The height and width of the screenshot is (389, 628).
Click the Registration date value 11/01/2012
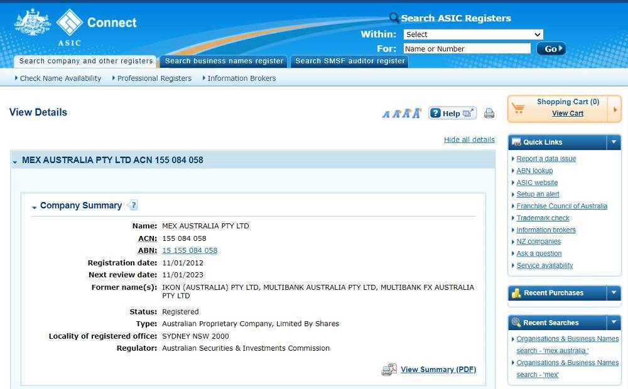(183, 263)
